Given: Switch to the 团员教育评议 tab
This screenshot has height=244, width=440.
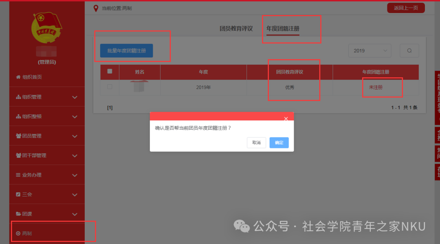Looking at the screenshot, I should (236, 29).
